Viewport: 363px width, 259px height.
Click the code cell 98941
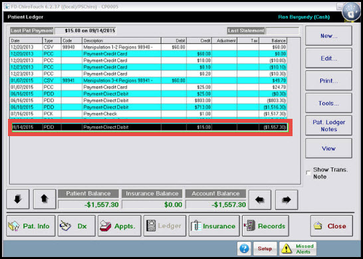pyautogui.click(x=72, y=80)
